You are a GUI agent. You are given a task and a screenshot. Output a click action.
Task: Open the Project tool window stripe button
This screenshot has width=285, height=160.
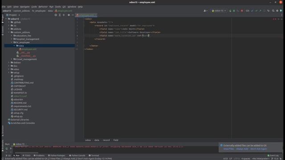(x=3, y=19)
